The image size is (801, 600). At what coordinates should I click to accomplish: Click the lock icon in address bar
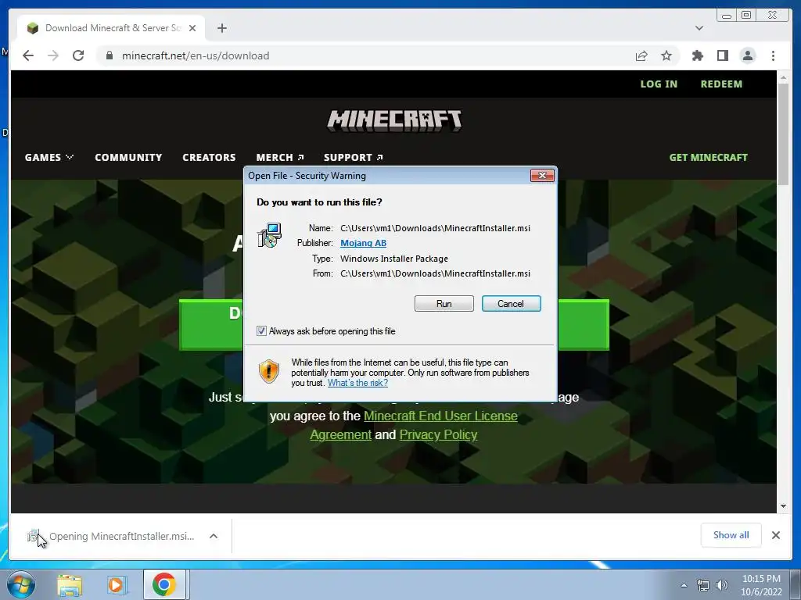109,55
